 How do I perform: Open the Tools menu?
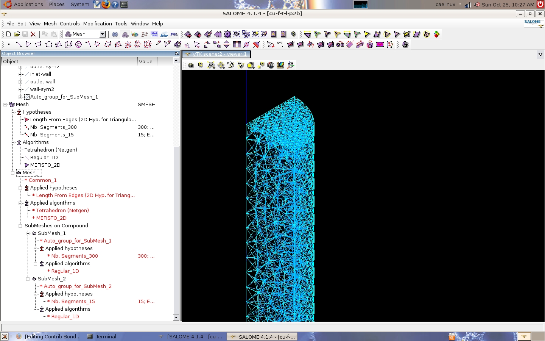click(121, 23)
